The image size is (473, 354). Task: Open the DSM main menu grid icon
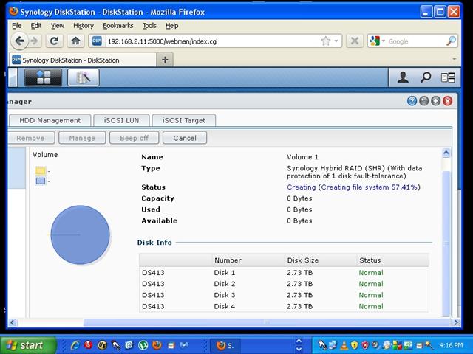click(x=43, y=77)
